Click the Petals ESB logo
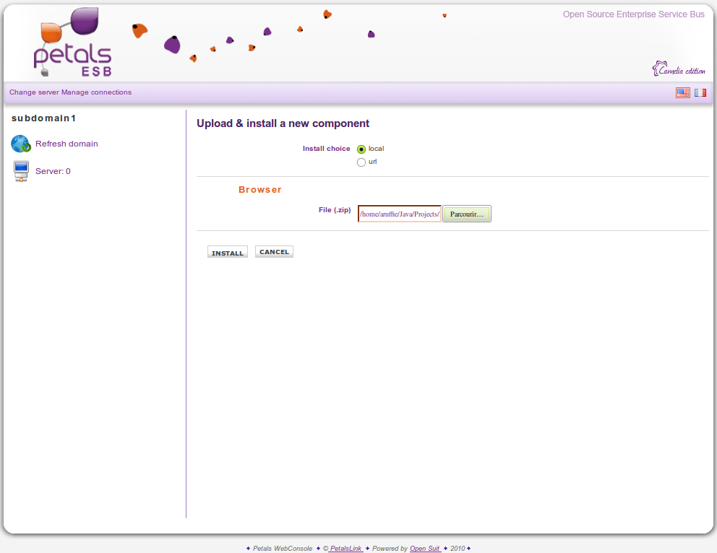 click(73, 44)
